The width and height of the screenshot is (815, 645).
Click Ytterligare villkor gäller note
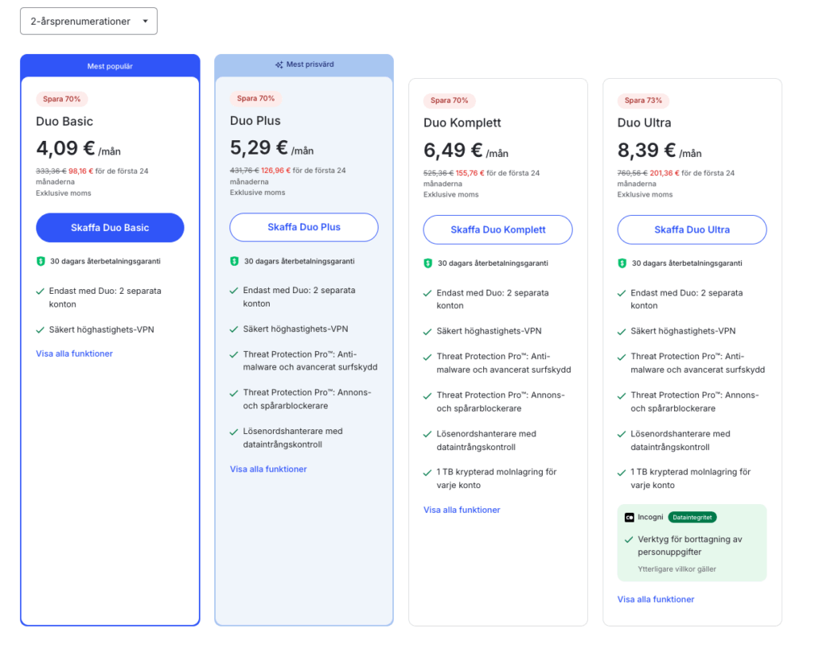(677, 569)
